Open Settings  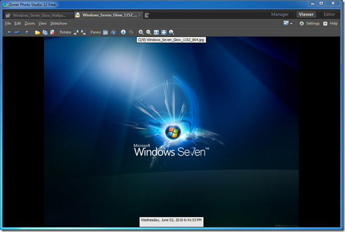310,23
